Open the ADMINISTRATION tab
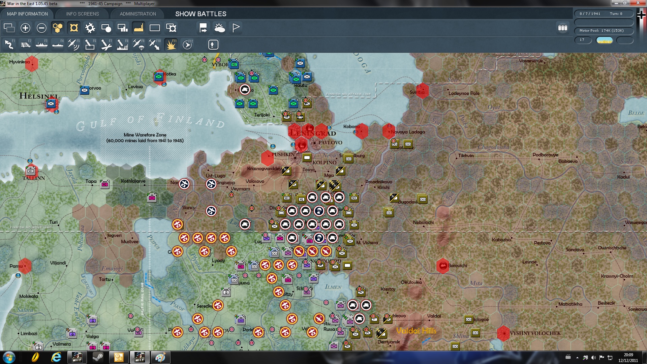The image size is (647, 364). pos(138,14)
